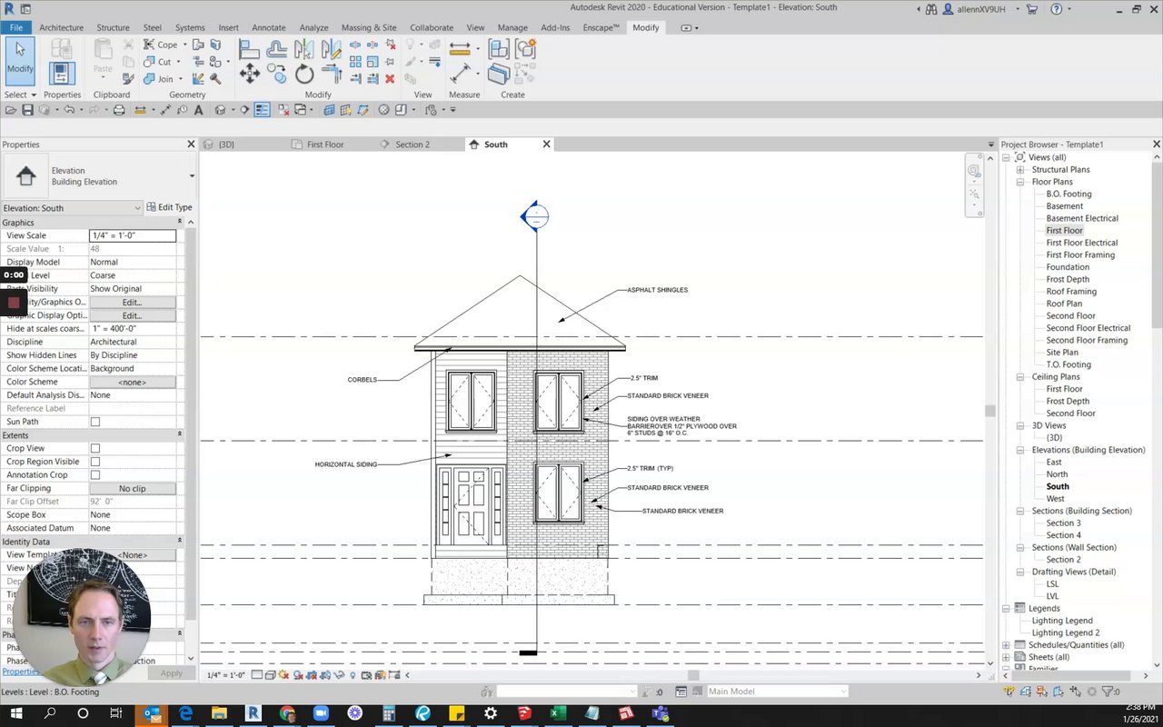The image size is (1163, 727).
Task: Open the Annotate ribbon tab
Action: (x=268, y=28)
